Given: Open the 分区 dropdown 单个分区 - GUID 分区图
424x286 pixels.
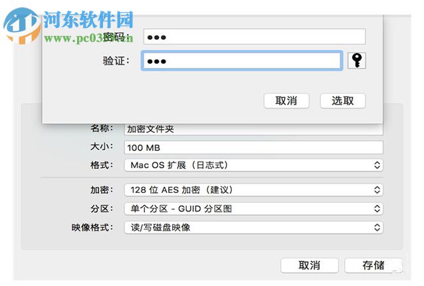Looking at the screenshot, I should pos(254,209).
